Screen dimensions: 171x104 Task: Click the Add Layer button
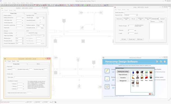click(124, 39)
